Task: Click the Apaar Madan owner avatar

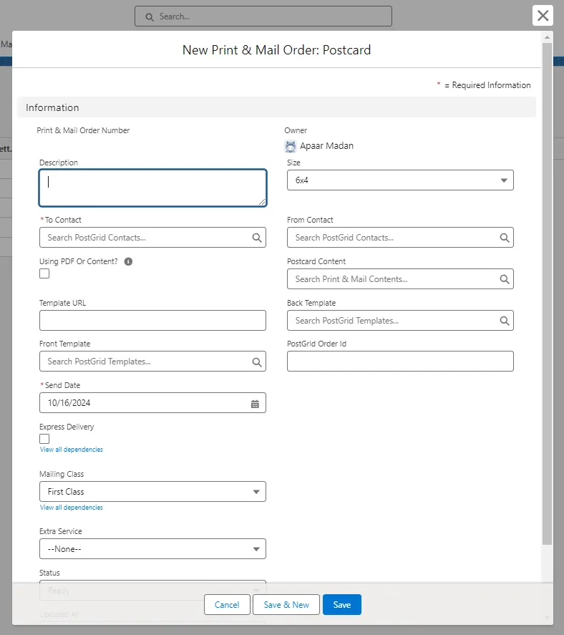Action: click(x=291, y=146)
